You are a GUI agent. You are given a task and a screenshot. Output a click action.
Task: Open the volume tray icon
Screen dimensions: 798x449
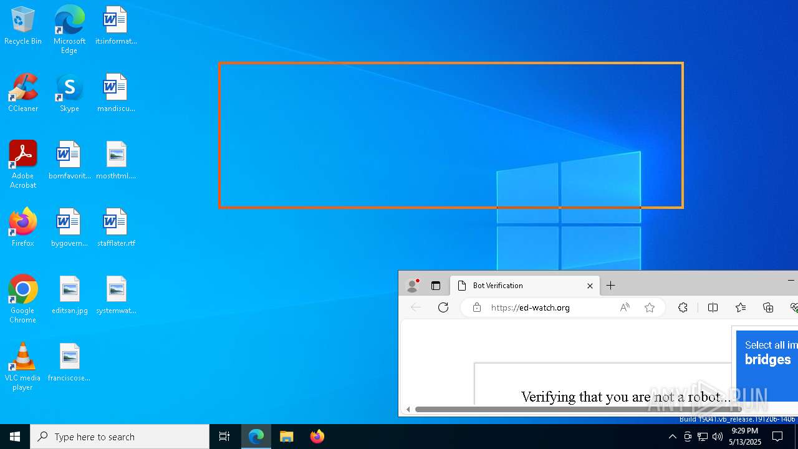click(718, 437)
